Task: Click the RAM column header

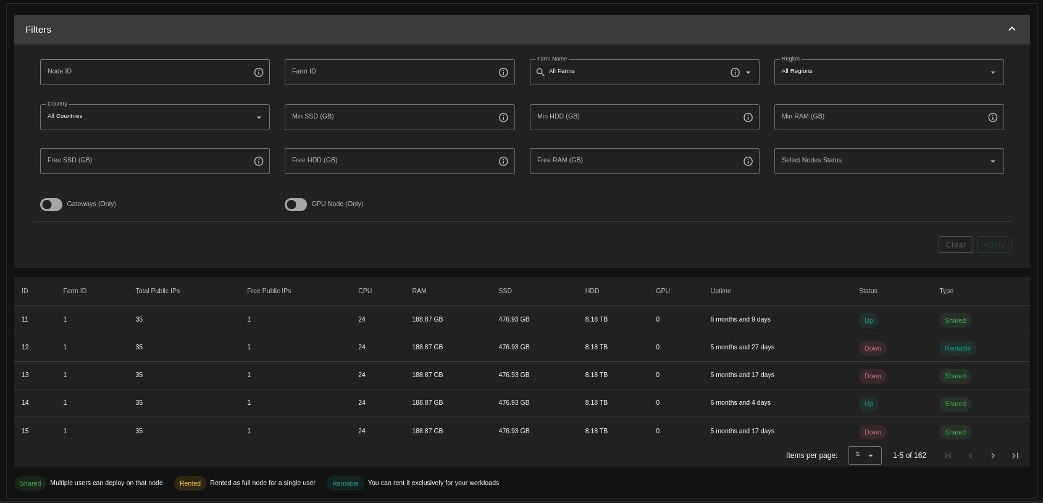Action: [419, 291]
